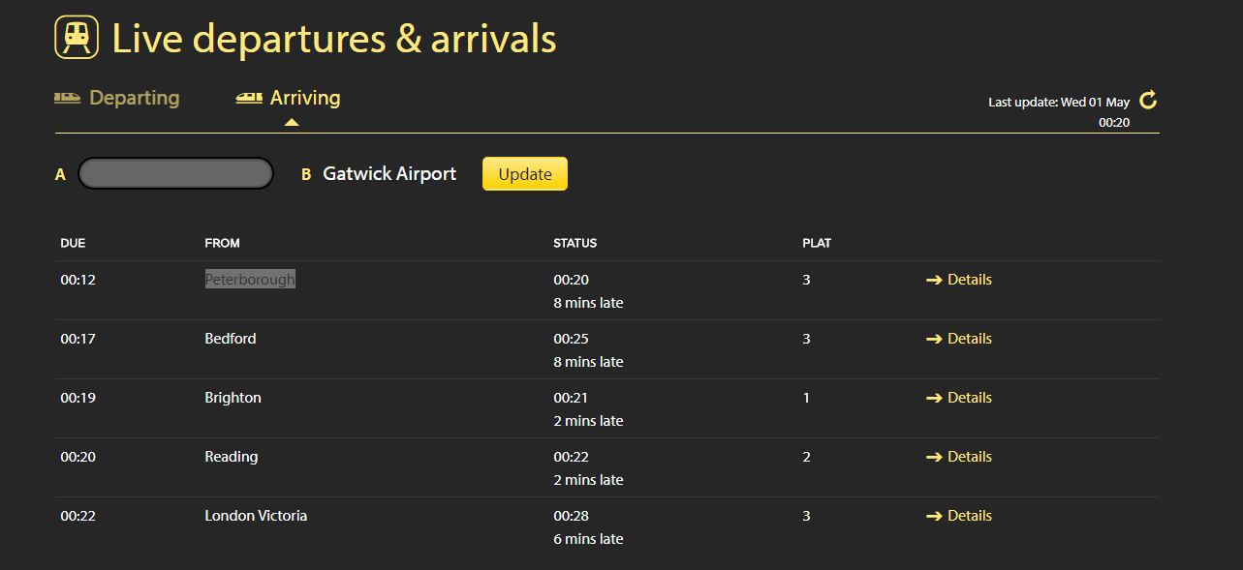The image size is (1243, 570).
Task: Open Details for London Victoria arrival
Action: pyautogui.click(x=969, y=516)
